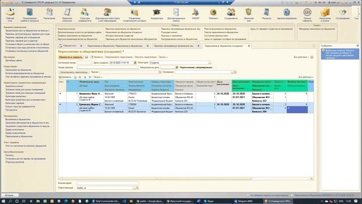Save document with the floppy disk icon
Image resolution: width=362 pixels, height=204 pixels.
tap(87, 57)
